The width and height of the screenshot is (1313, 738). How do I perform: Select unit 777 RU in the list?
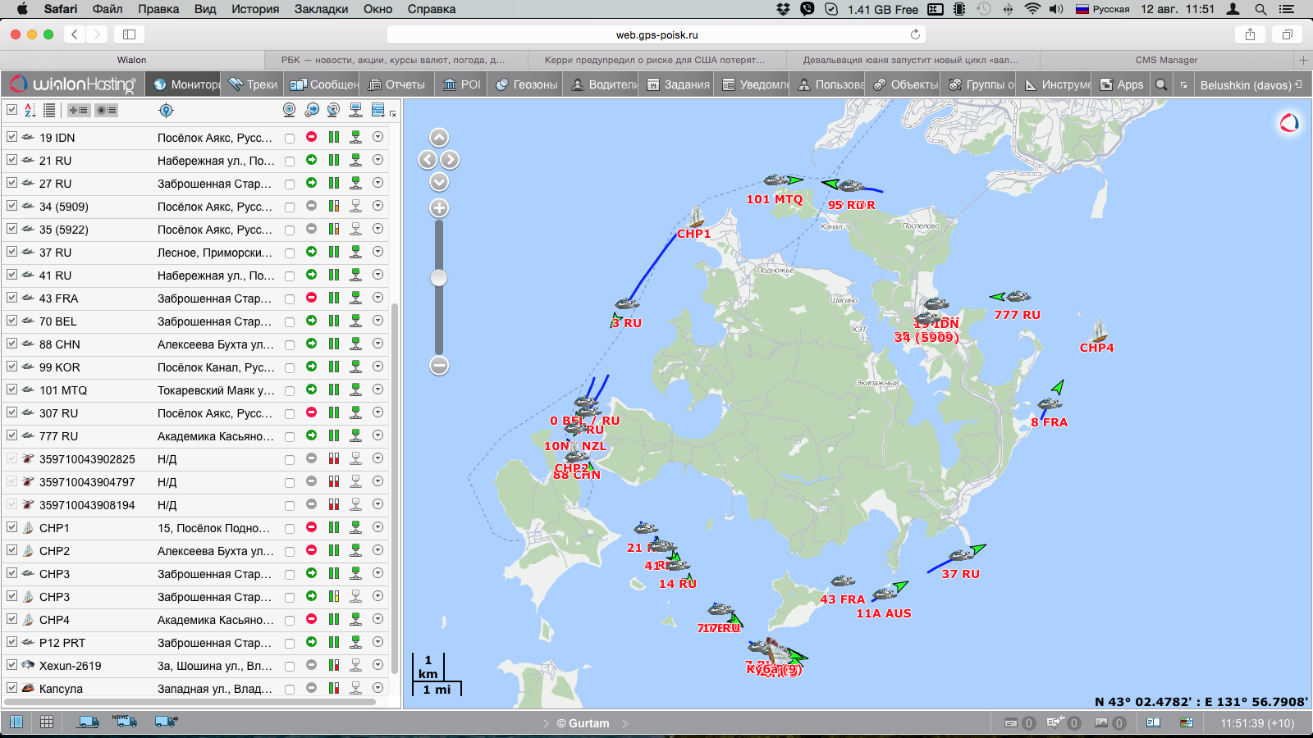click(x=58, y=436)
